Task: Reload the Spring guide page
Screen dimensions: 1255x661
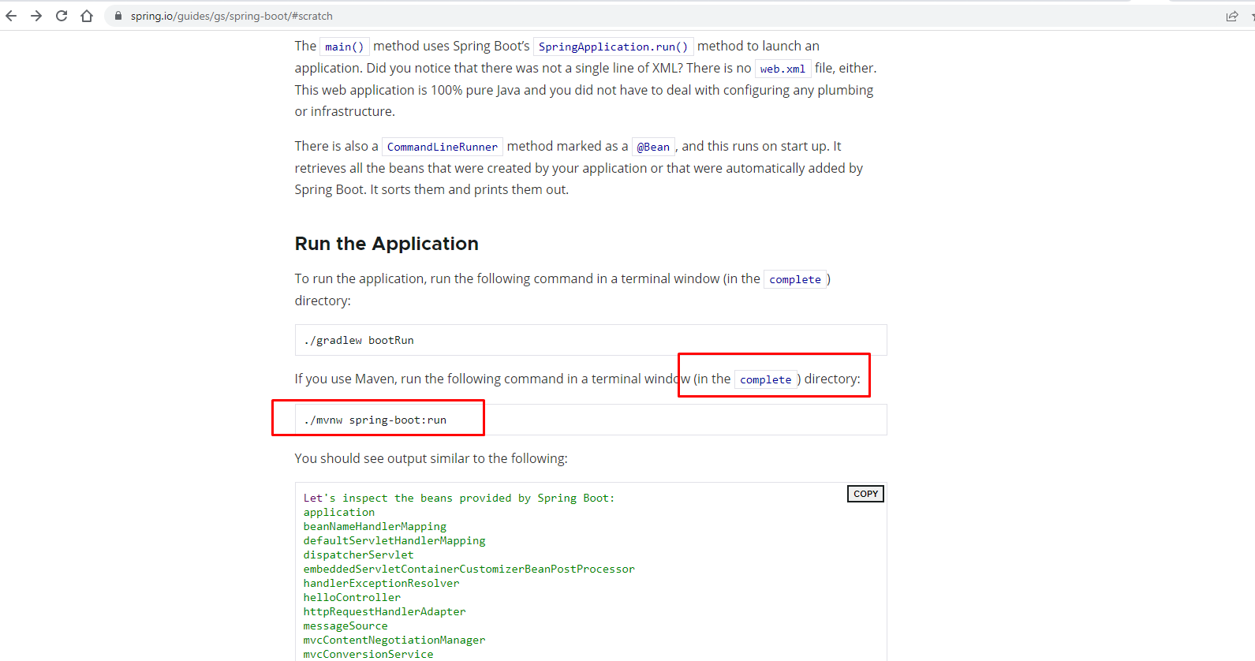Action: click(x=62, y=16)
